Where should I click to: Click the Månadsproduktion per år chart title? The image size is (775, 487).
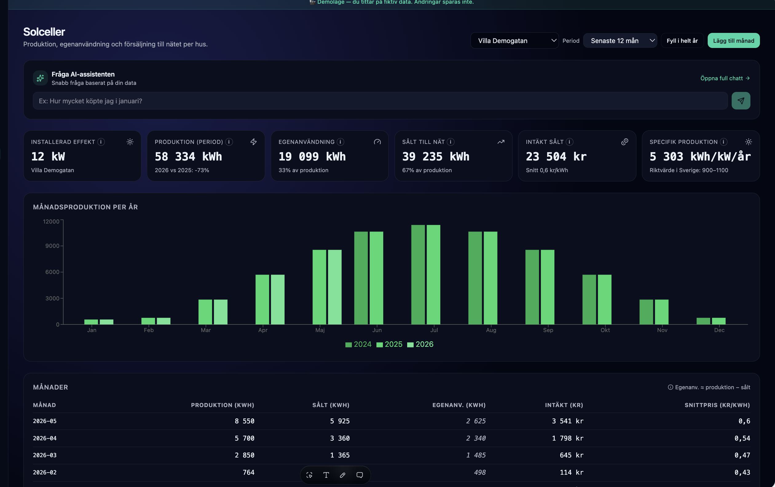(x=85, y=207)
